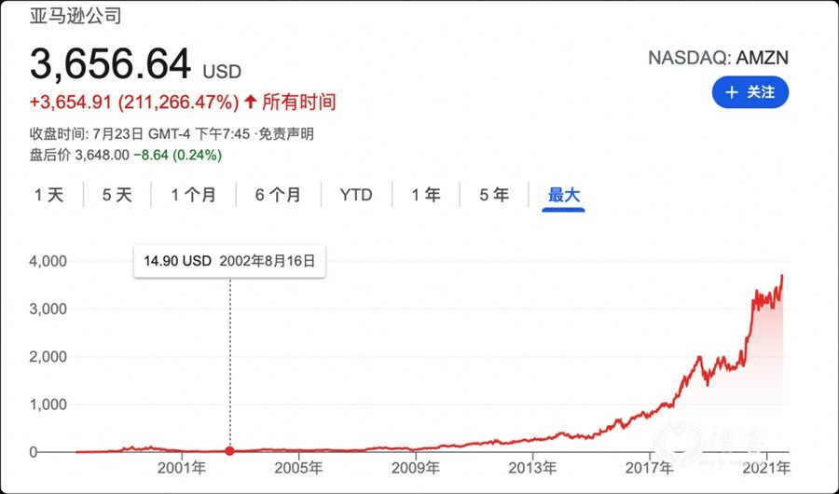The image size is (839, 494).
Task: Open the 6 个月 range tab
Action: 278,195
